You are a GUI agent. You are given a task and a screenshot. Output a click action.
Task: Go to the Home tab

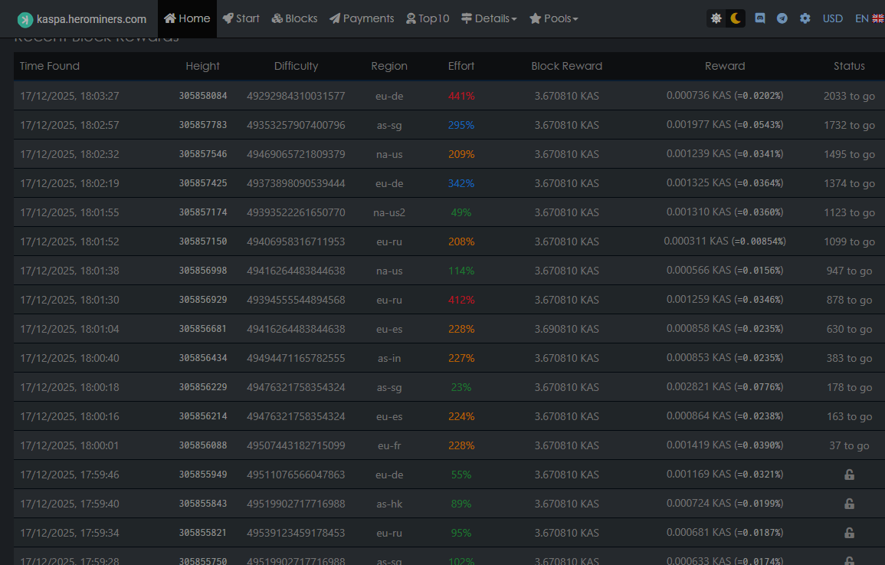[187, 18]
